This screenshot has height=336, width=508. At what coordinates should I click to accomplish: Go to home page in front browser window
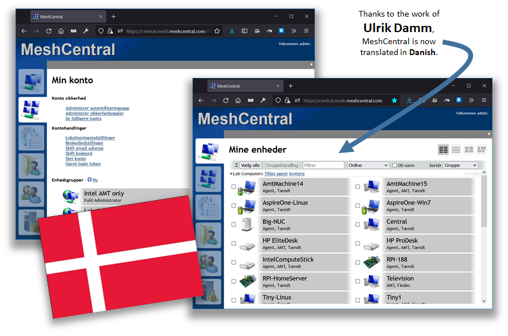coord(238,100)
